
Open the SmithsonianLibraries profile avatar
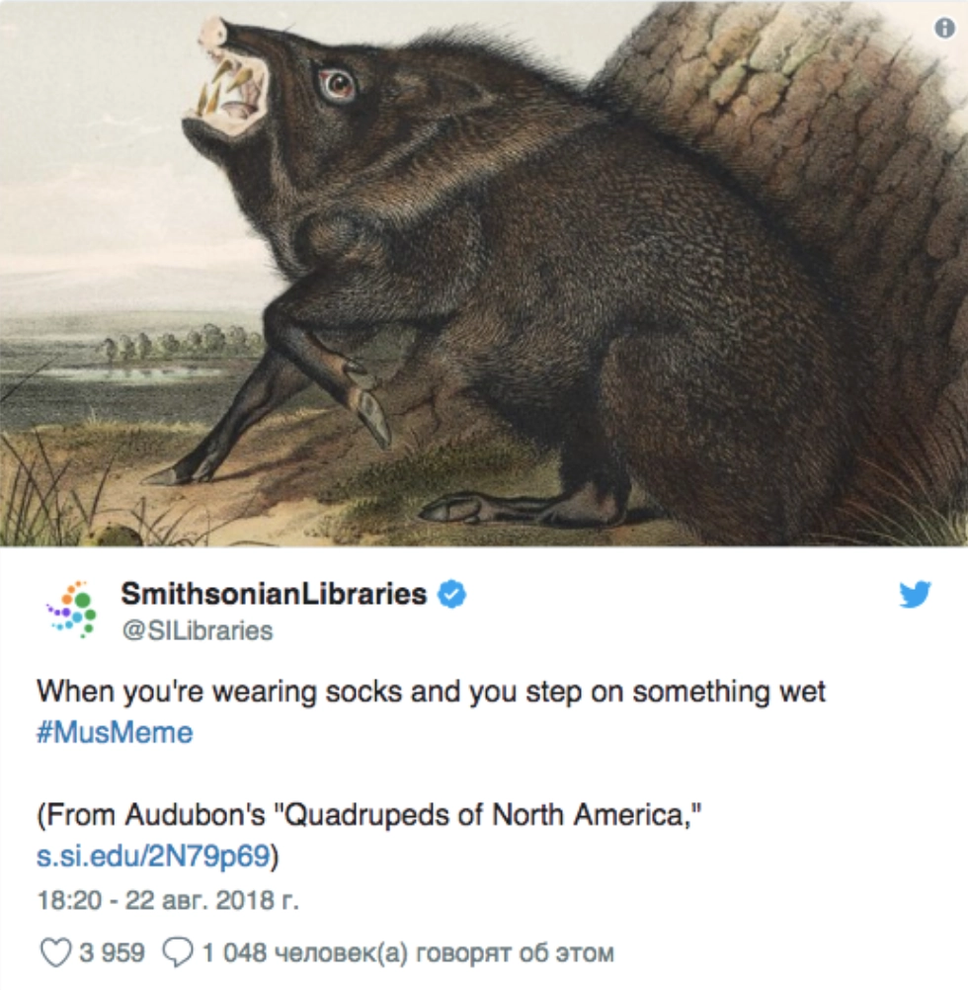pos(71,610)
